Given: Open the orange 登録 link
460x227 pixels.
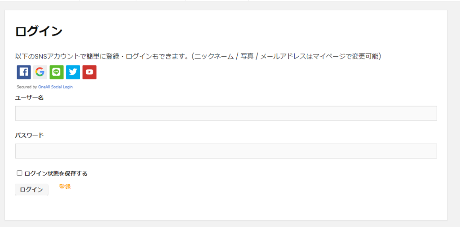Looking at the screenshot, I should (65, 187).
